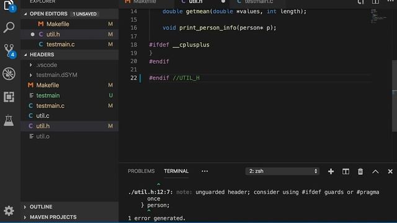Click the Makefile M file icon in tree
The height and width of the screenshot is (223, 397).
(x=30, y=85)
